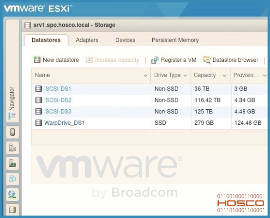This screenshot has height=218, width=270.
Task: Select the SSD drive type cell
Action: [x=171, y=123]
